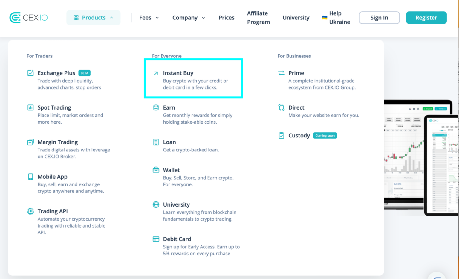Click the Sign In button
The height and width of the screenshot is (279, 459).
379,17
